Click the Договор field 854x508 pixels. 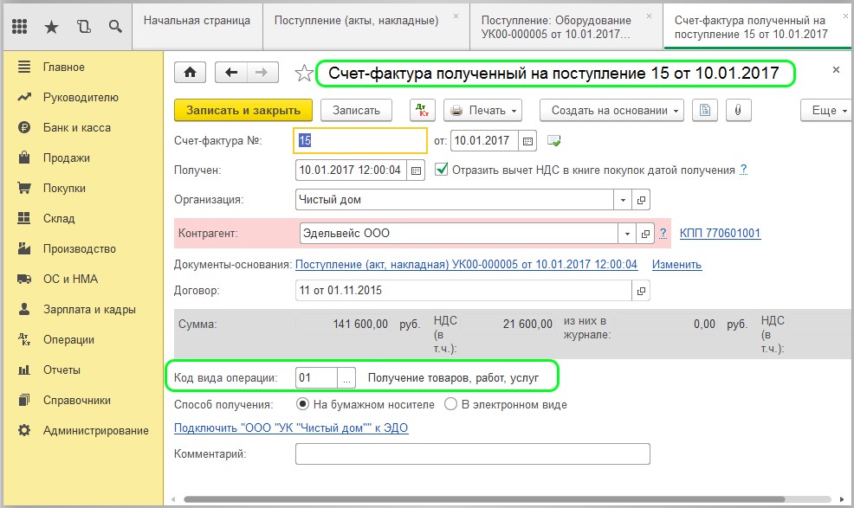pos(463,291)
